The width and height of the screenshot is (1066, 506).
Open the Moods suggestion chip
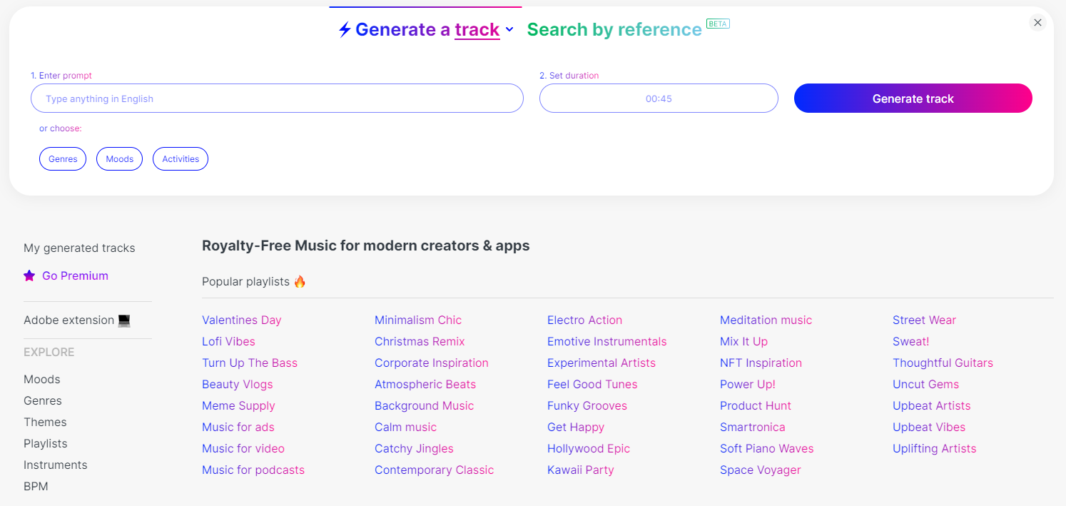tap(119, 158)
